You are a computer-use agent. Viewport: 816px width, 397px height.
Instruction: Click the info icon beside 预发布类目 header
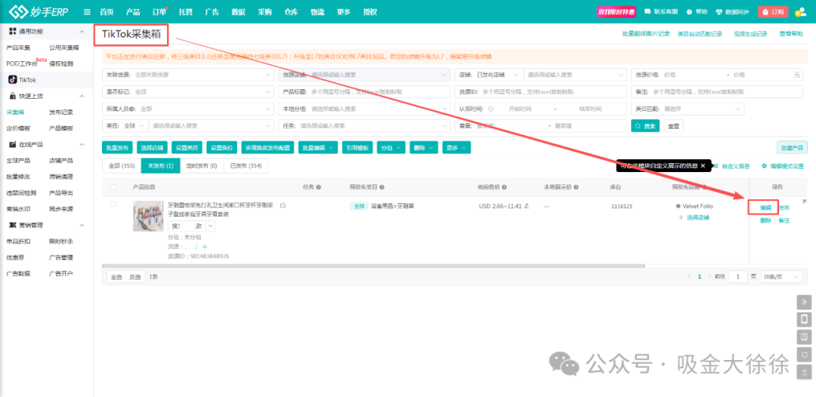(x=382, y=187)
